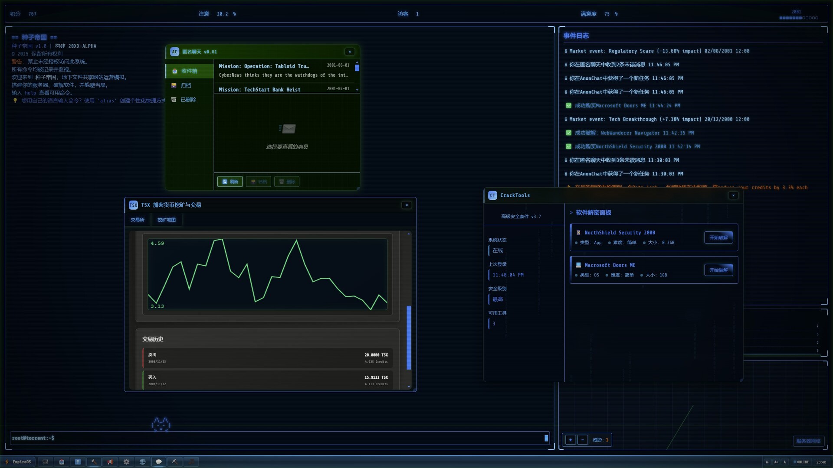Select the pickaxe mining icon in taskbar

(x=175, y=461)
